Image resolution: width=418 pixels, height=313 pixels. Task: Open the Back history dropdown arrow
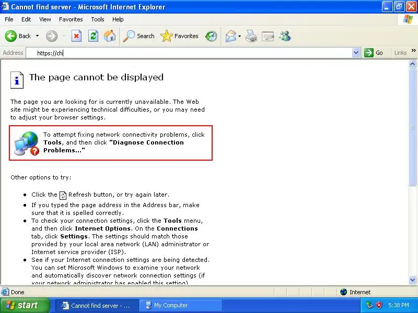pos(37,36)
